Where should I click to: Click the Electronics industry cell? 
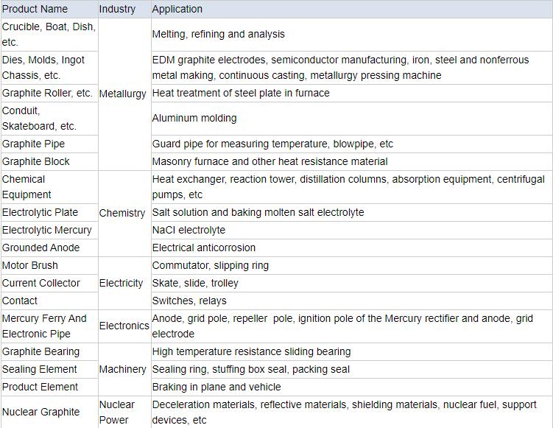[124, 326]
